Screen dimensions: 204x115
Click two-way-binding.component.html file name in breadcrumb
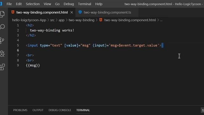click(130, 20)
